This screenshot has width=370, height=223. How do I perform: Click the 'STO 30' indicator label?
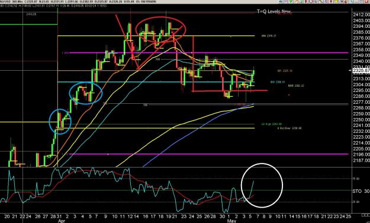(x=361, y=191)
